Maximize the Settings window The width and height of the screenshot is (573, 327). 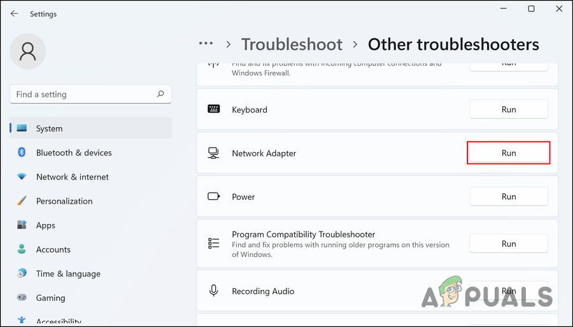pyautogui.click(x=532, y=9)
